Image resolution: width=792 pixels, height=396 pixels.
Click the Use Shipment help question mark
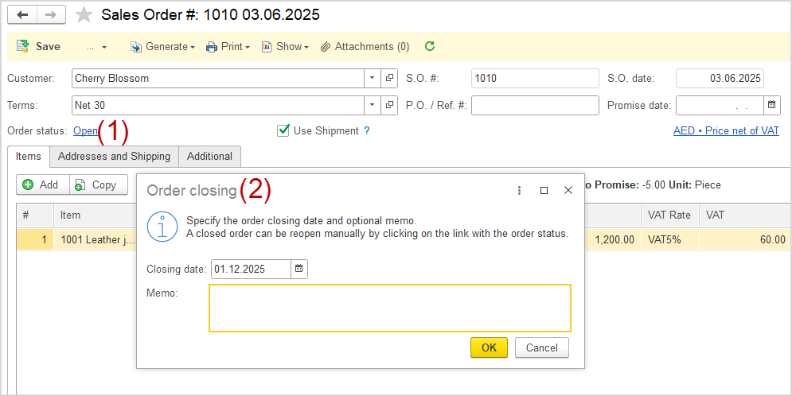(x=367, y=131)
